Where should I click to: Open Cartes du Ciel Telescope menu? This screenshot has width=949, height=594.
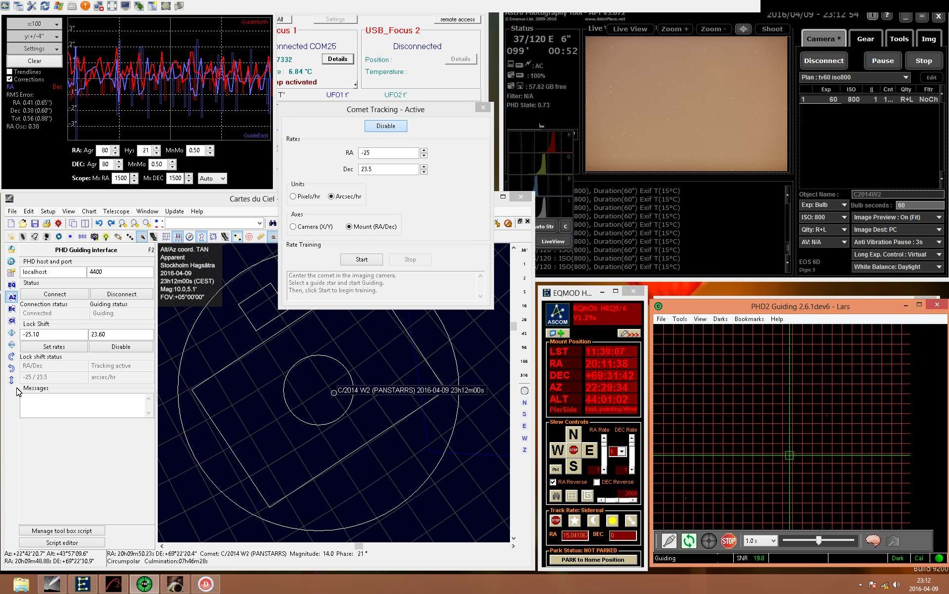tap(116, 211)
